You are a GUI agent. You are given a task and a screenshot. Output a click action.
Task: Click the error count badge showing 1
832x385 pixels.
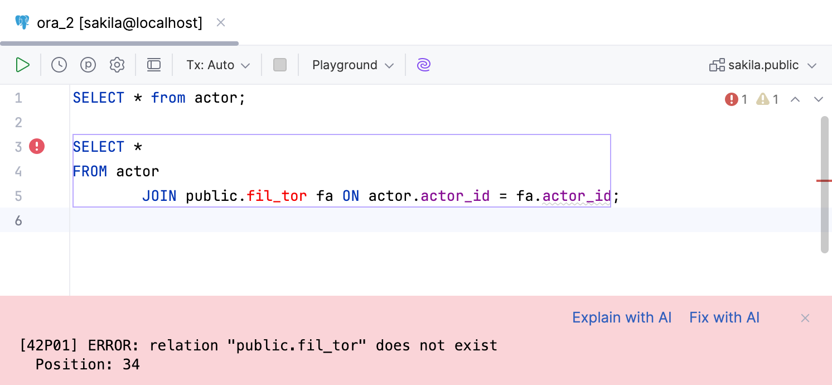[737, 99]
